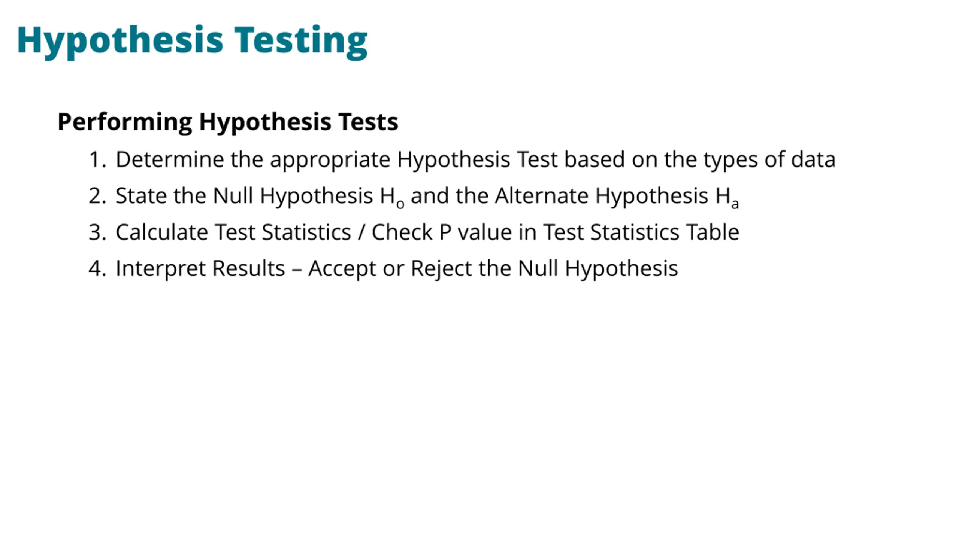Click the subscript "o" after Null Hypothesis H
Image resolution: width=959 pixels, height=539 pixels.
tap(400, 204)
